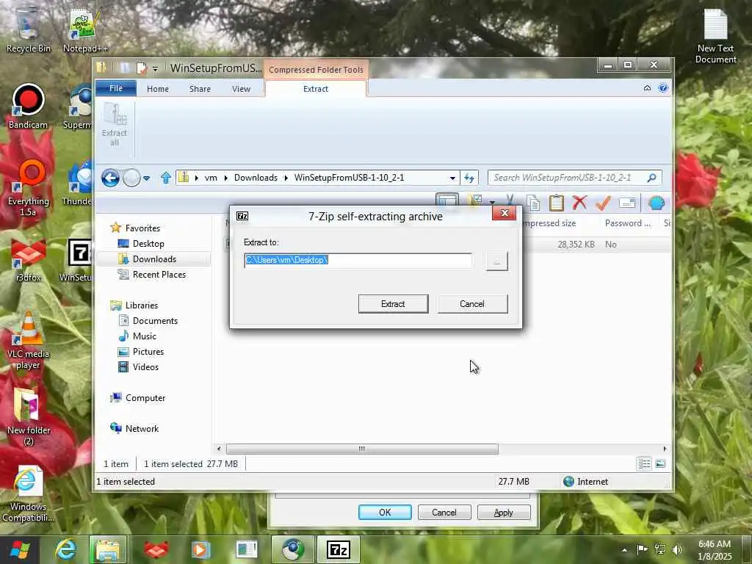Open Desktop in the navigation pane
Image resolution: width=752 pixels, height=564 pixels.
pyautogui.click(x=148, y=244)
